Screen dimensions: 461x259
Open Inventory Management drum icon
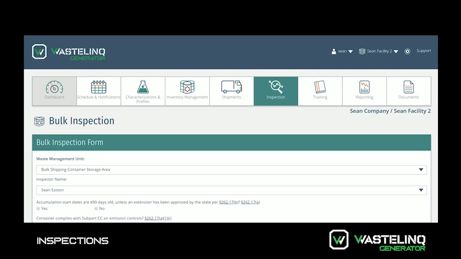pos(187,87)
